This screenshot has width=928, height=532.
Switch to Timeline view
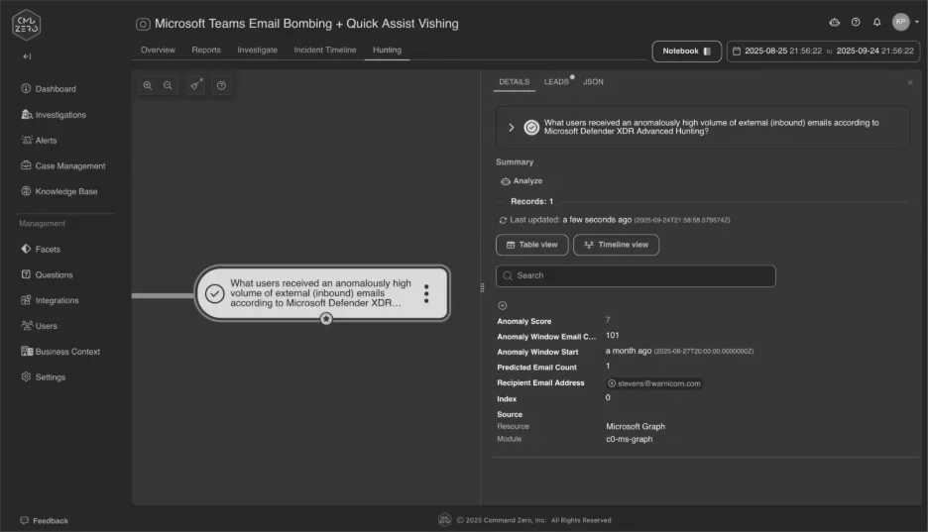616,245
